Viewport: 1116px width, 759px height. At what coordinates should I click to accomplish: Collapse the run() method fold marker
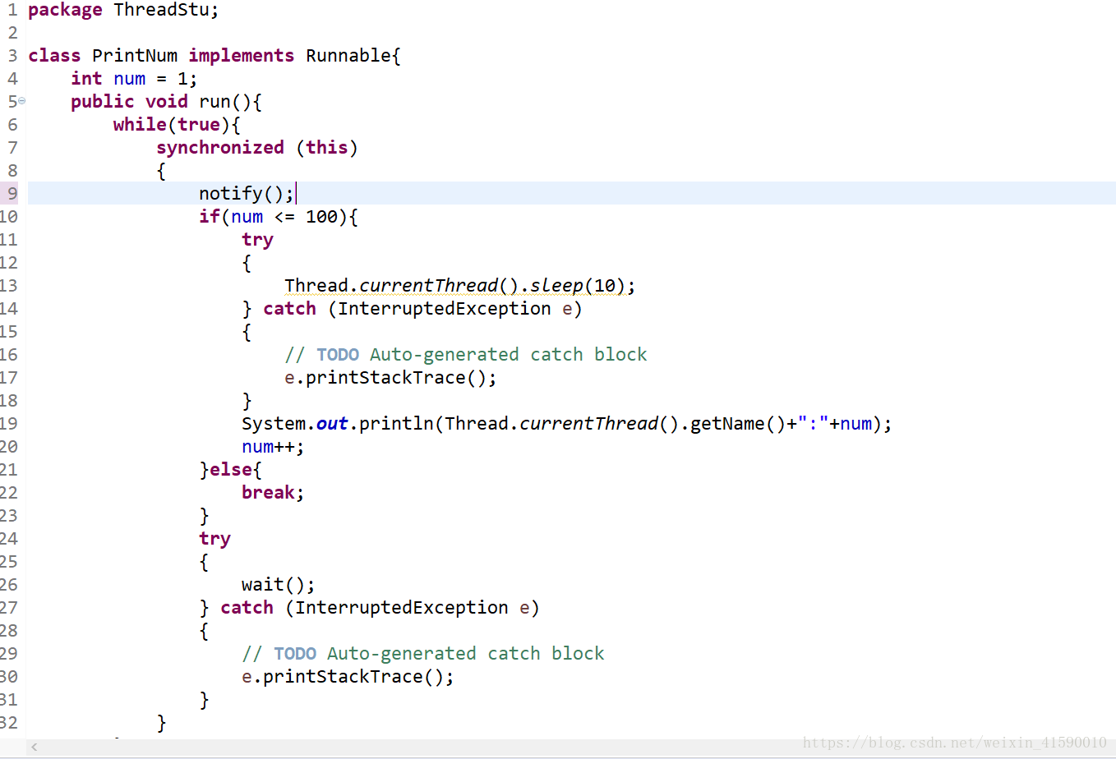coord(22,101)
